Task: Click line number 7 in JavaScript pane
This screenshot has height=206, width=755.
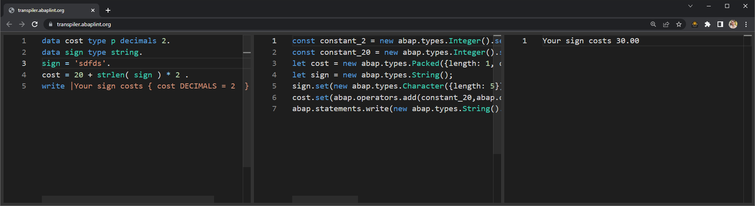Action: [274, 109]
